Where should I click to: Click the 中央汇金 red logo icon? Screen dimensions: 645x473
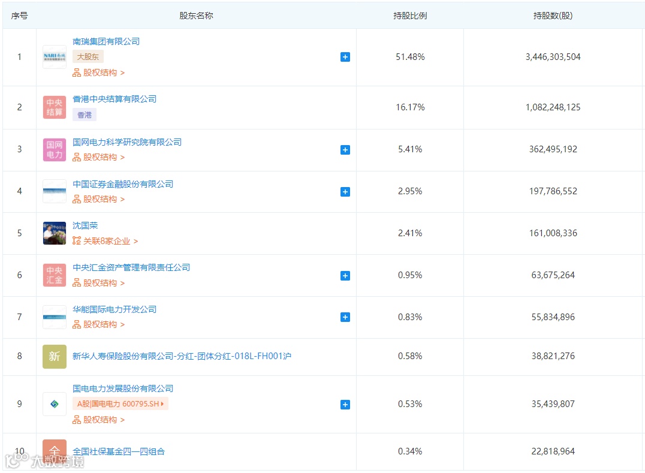coord(55,275)
